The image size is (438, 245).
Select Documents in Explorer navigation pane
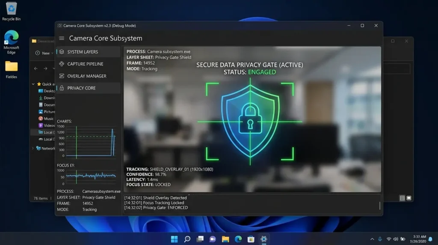(47, 105)
